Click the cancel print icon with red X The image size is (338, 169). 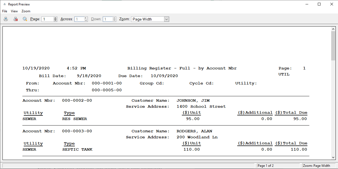coord(16,19)
